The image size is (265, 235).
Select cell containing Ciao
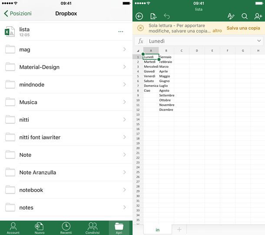151,90
